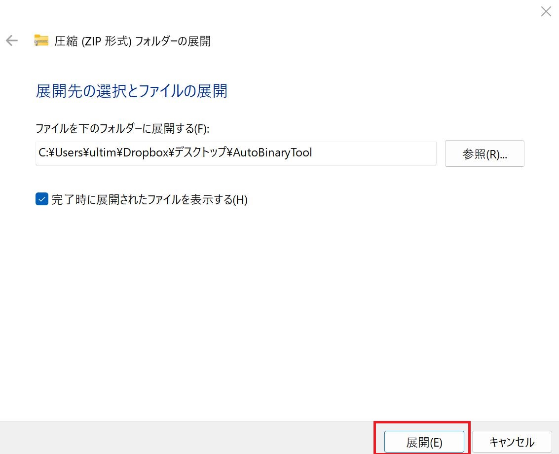Close the extraction dialog window
559x454 pixels.
coord(546,11)
